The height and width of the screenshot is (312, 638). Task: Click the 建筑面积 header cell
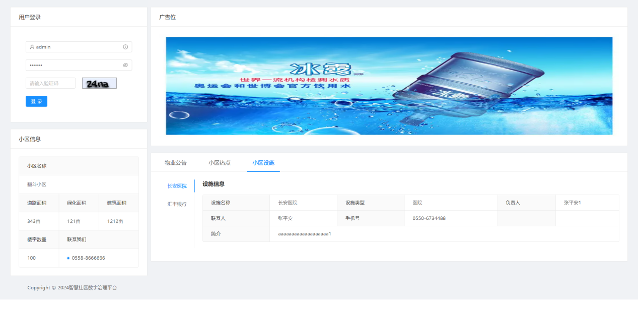[x=119, y=203]
